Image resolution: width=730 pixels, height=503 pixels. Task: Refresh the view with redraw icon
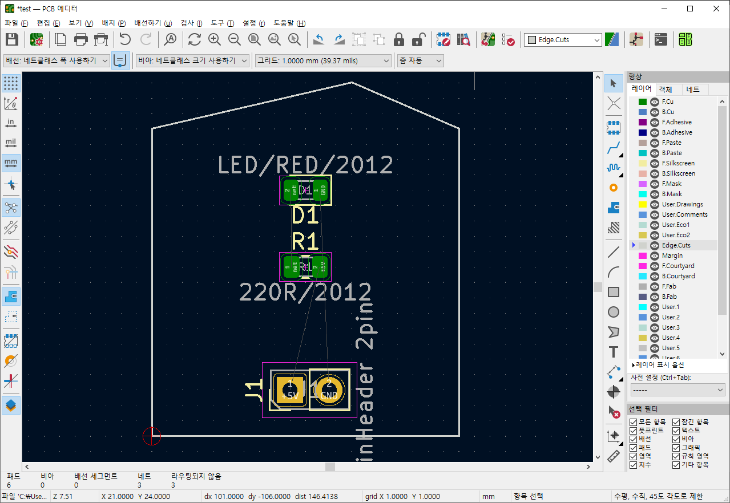tap(195, 39)
